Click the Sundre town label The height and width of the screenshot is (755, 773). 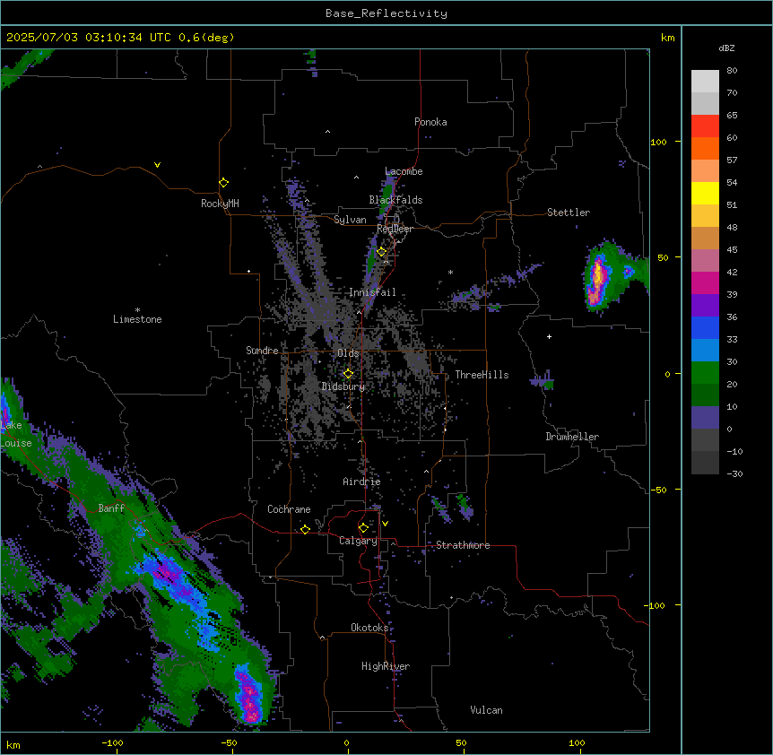[x=262, y=351]
